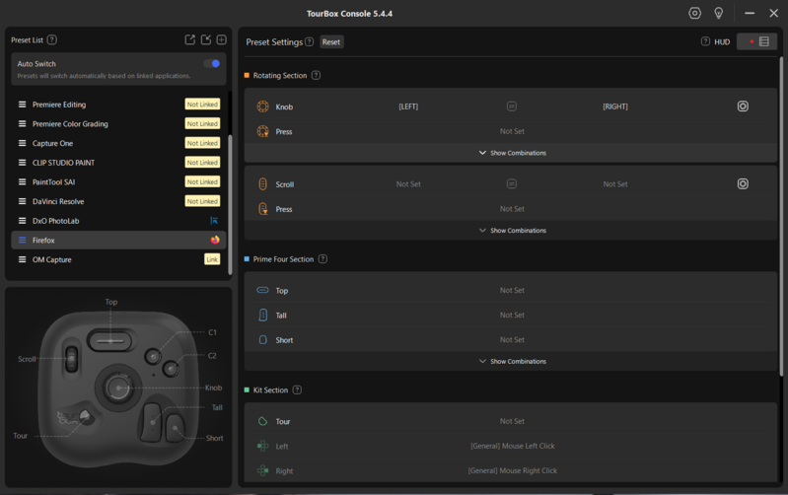Select the Premiere Editing preset
This screenshot has height=495, width=788.
[59, 105]
